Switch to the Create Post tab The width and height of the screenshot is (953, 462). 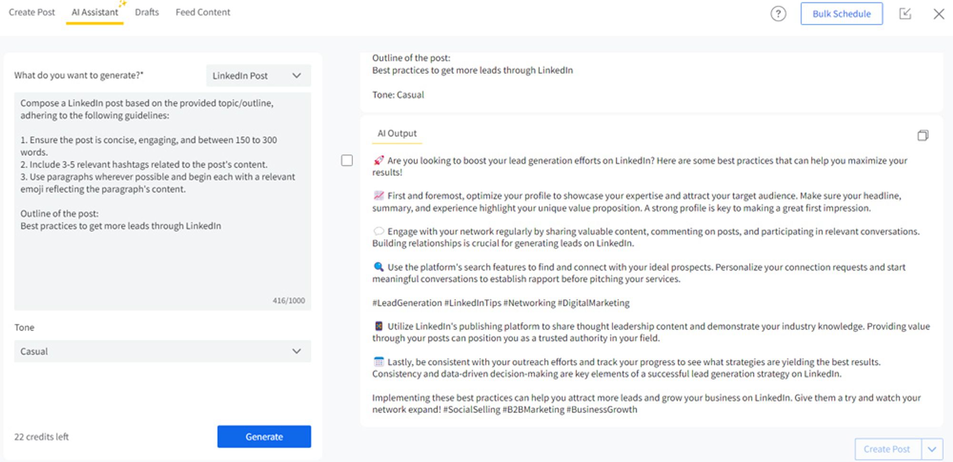click(x=32, y=12)
